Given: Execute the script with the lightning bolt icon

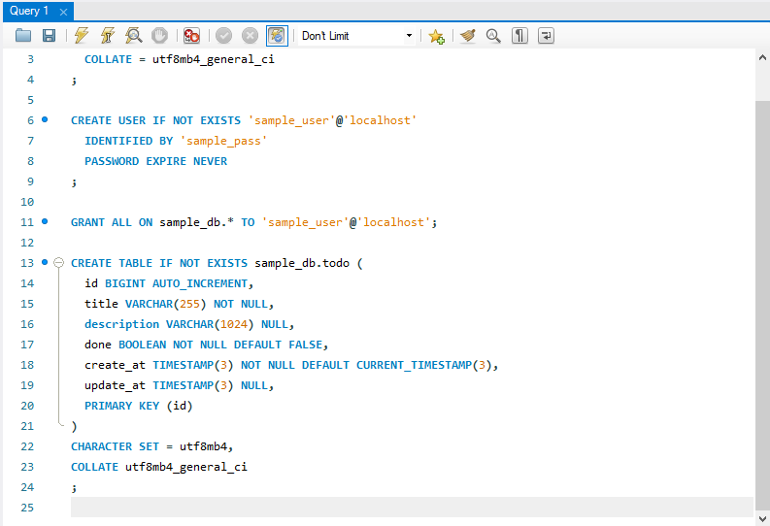Looking at the screenshot, I should (x=81, y=36).
